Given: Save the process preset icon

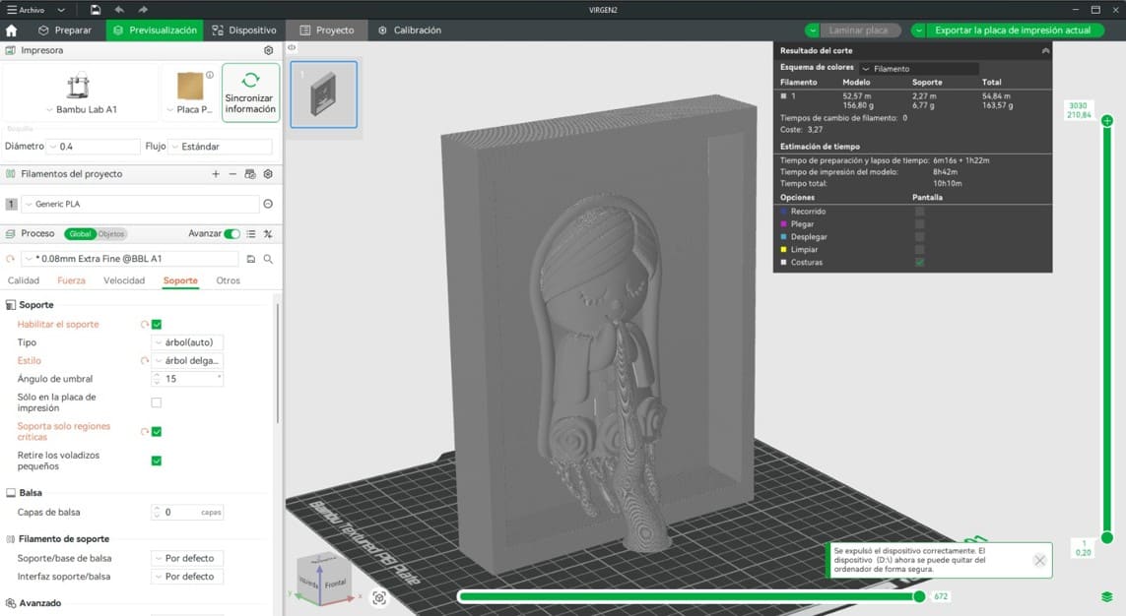Looking at the screenshot, I should 250,259.
